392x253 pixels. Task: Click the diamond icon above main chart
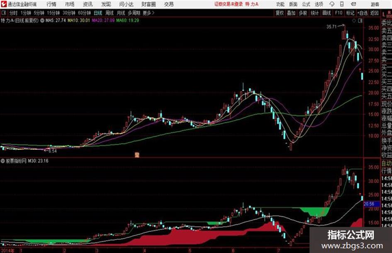[354, 21]
